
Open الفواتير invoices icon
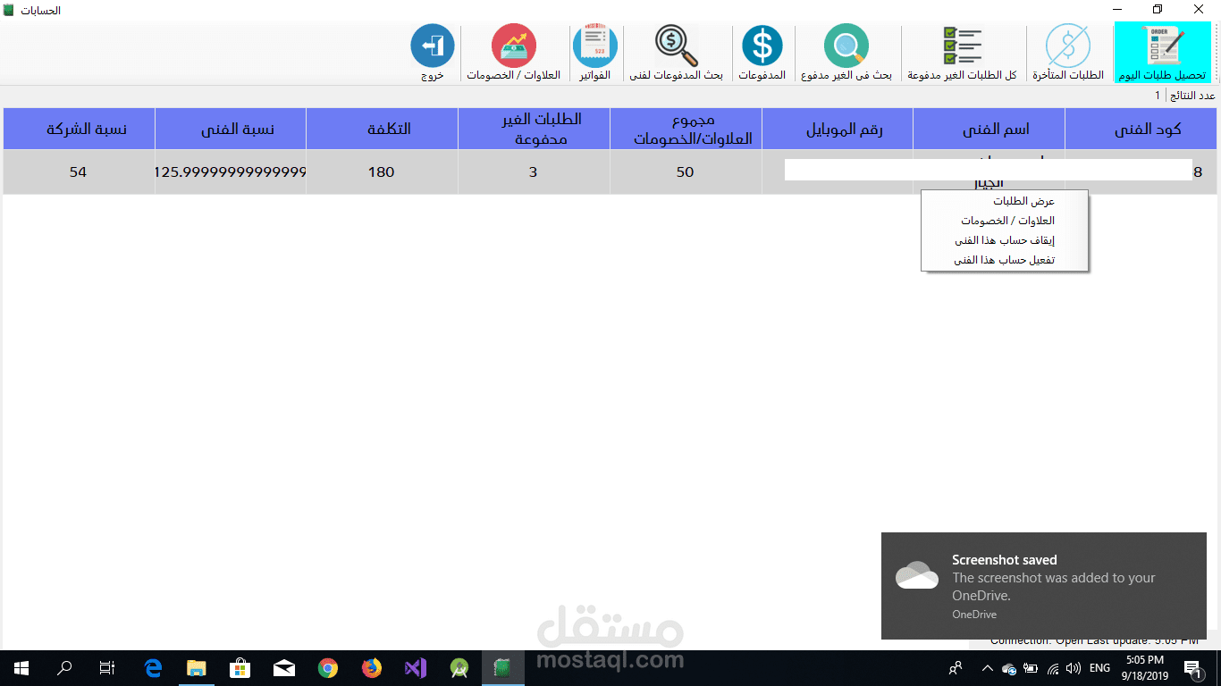pyautogui.click(x=595, y=53)
